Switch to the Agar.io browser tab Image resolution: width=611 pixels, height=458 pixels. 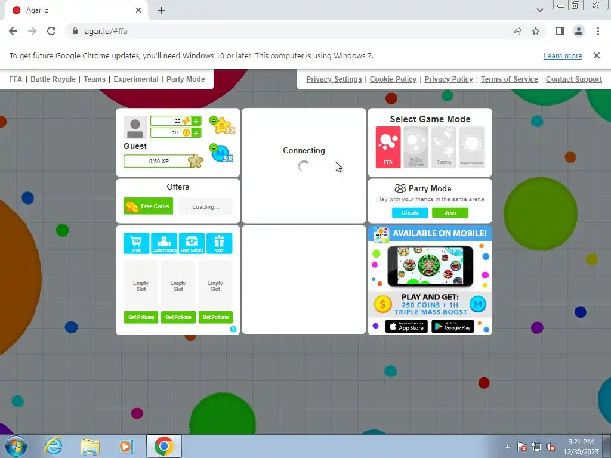click(x=76, y=10)
